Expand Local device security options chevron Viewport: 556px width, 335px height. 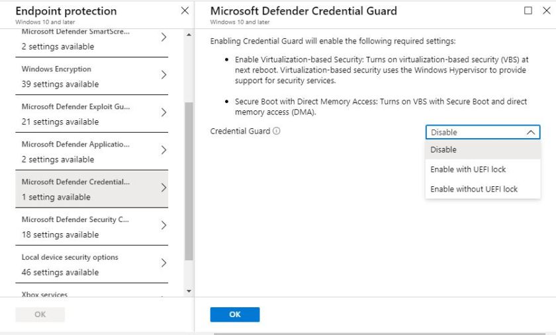tap(164, 264)
